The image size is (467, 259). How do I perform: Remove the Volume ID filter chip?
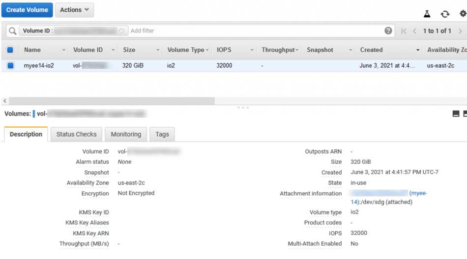click(x=121, y=31)
